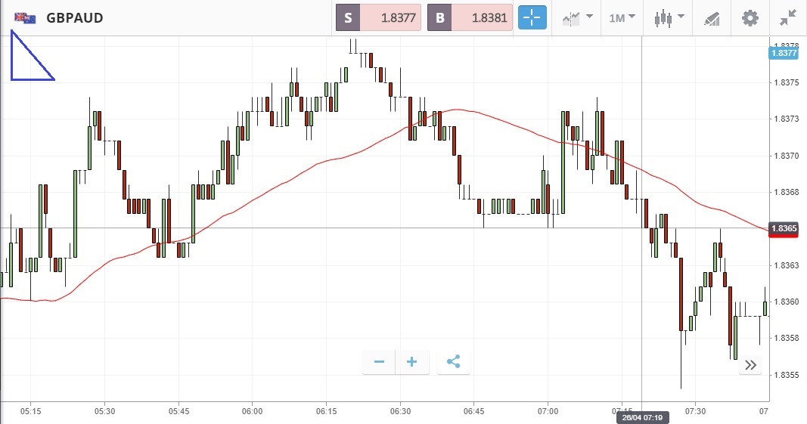The image size is (807, 424).
Task: Zoom out with the minus button
Action: coord(379,362)
